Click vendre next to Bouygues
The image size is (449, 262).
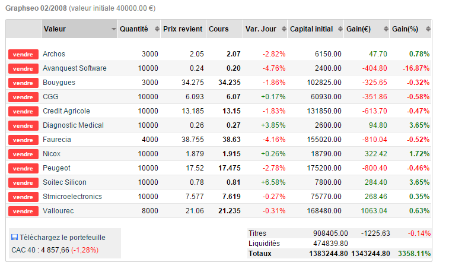coord(23,83)
